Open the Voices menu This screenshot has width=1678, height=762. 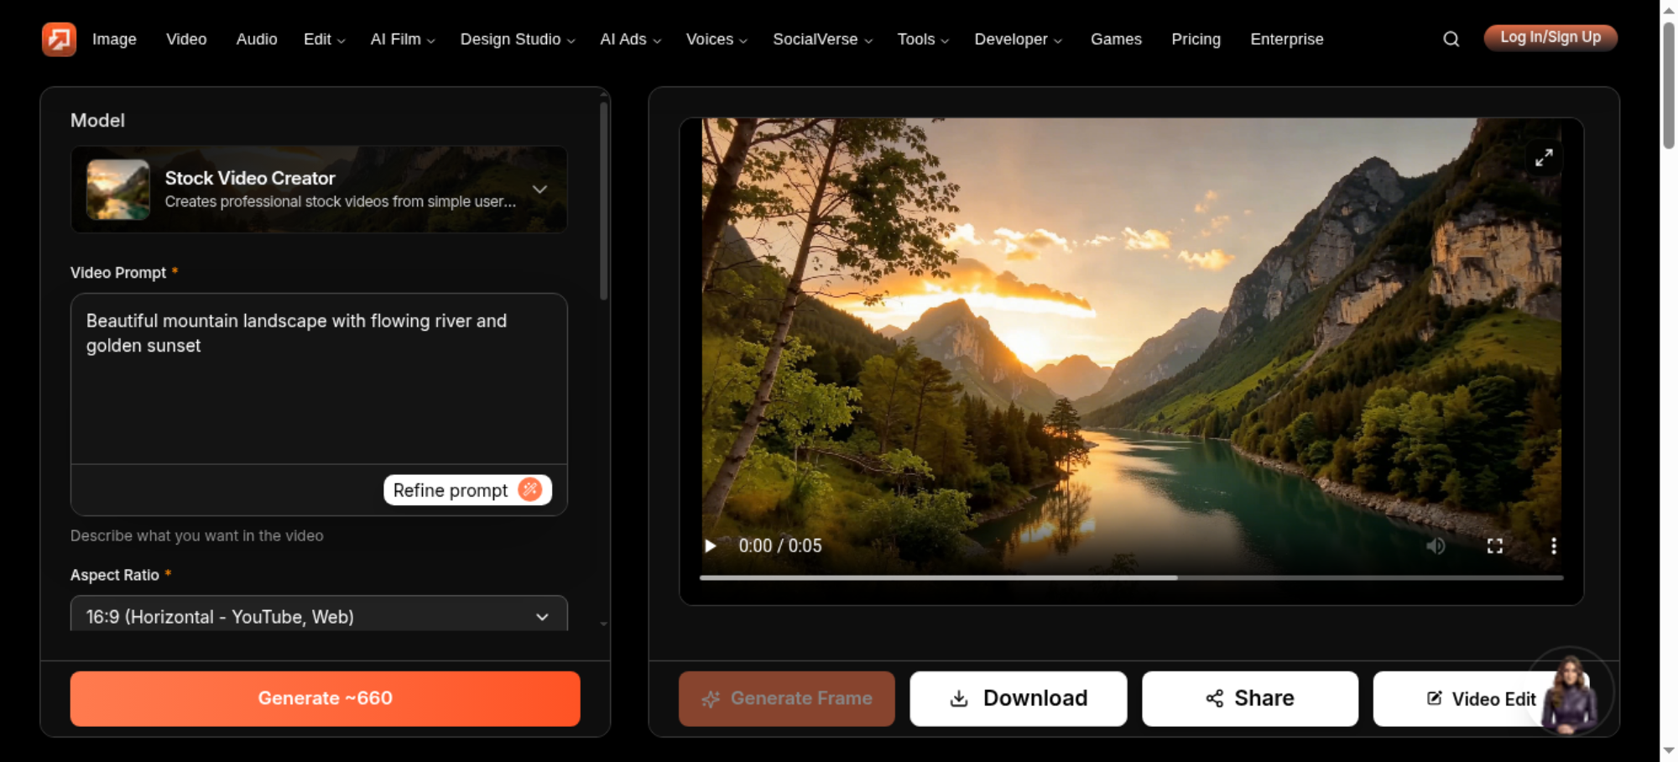717,39
